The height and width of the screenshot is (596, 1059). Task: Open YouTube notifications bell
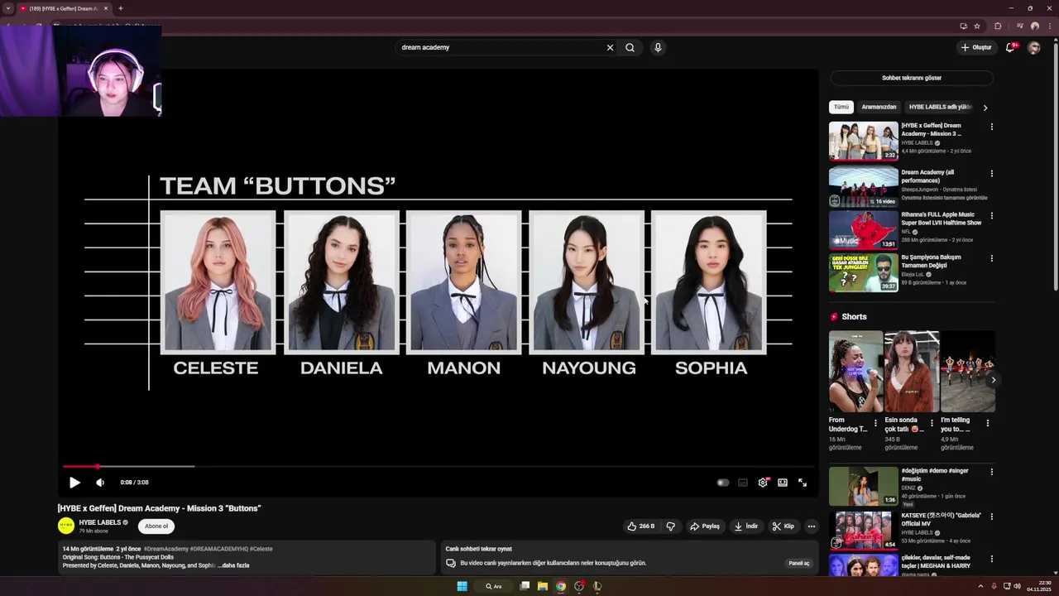click(1009, 47)
